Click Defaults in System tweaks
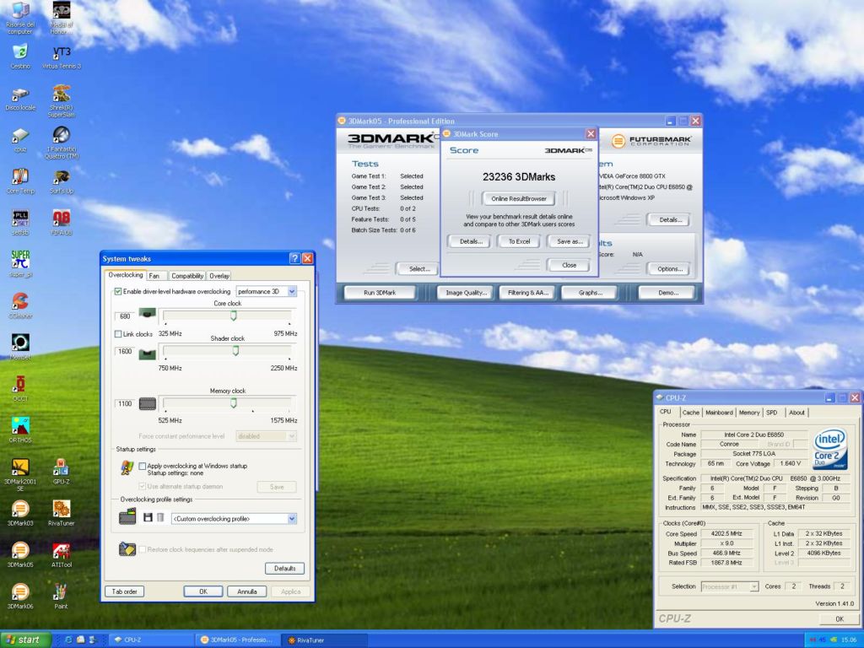864x648 pixels. tap(285, 569)
